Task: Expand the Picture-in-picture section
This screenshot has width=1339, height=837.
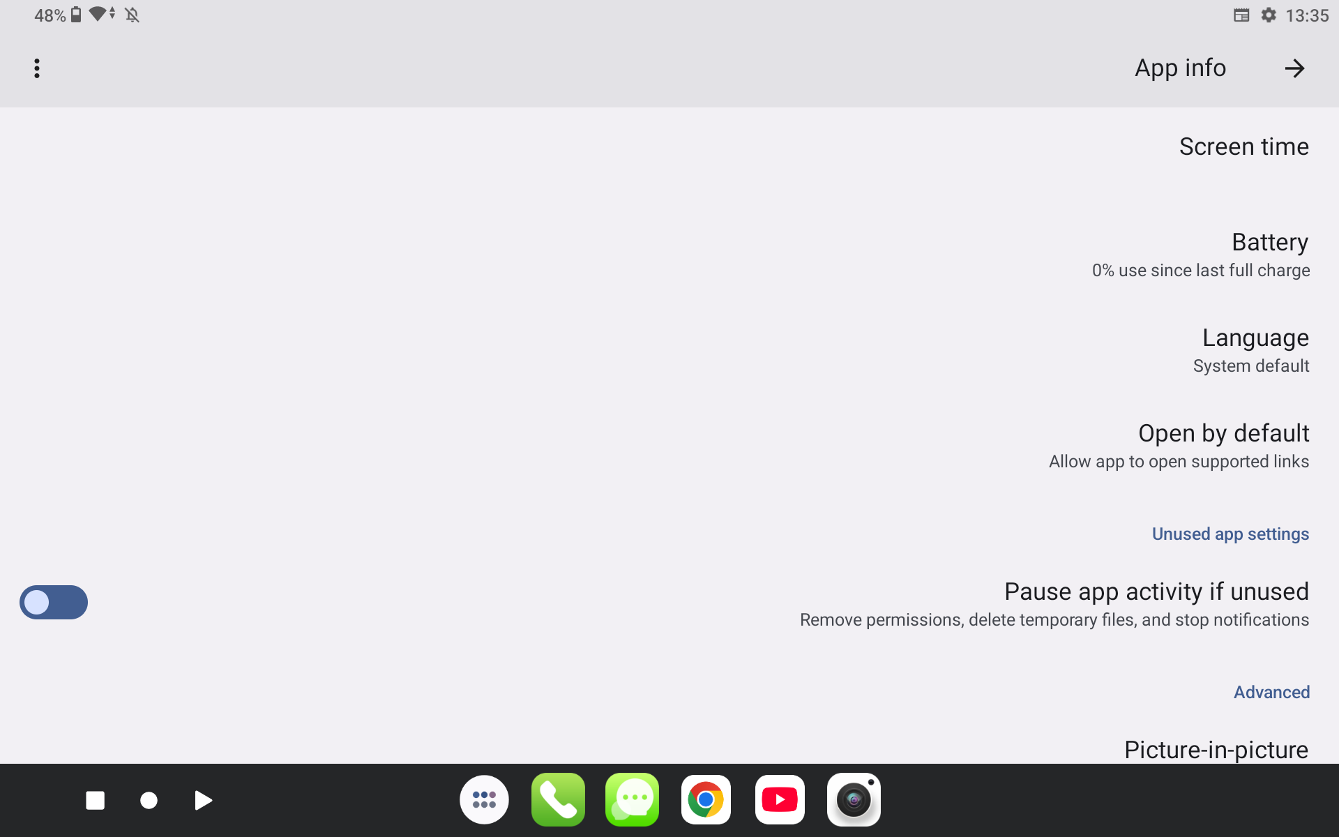Action: (1216, 749)
